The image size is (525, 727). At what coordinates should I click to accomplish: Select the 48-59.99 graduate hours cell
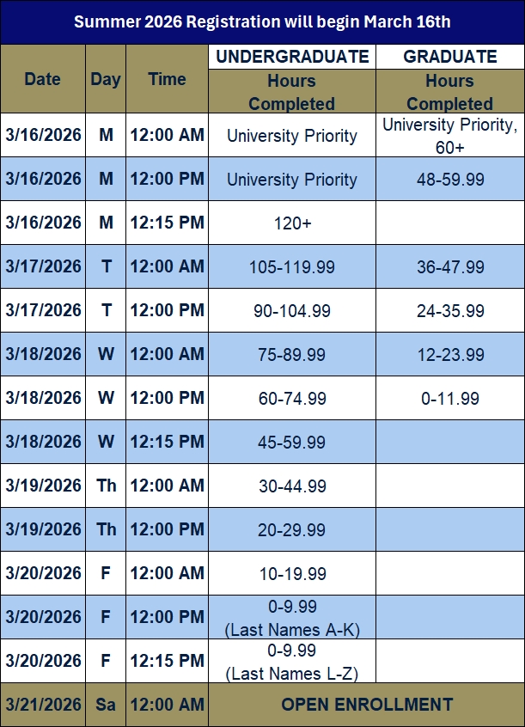pyautogui.click(x=450, y=180)
